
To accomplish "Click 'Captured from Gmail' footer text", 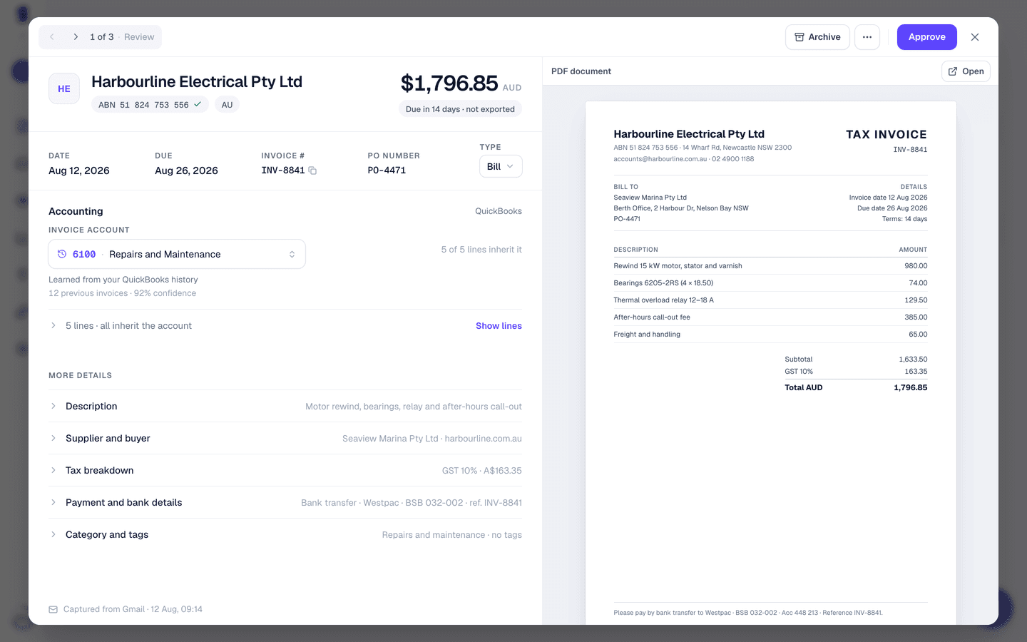I will (x=133, y=609).
